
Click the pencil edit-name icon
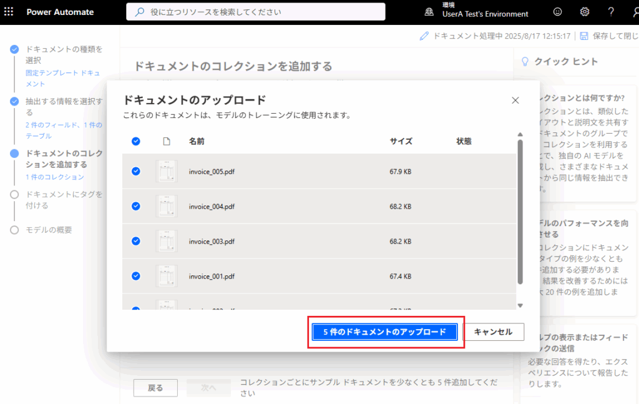(424, 36)
